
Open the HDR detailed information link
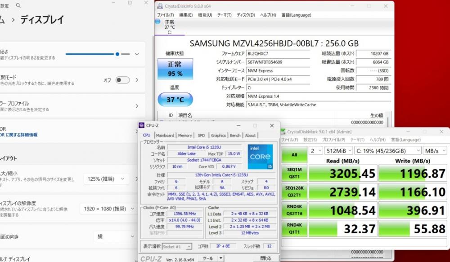18,135
